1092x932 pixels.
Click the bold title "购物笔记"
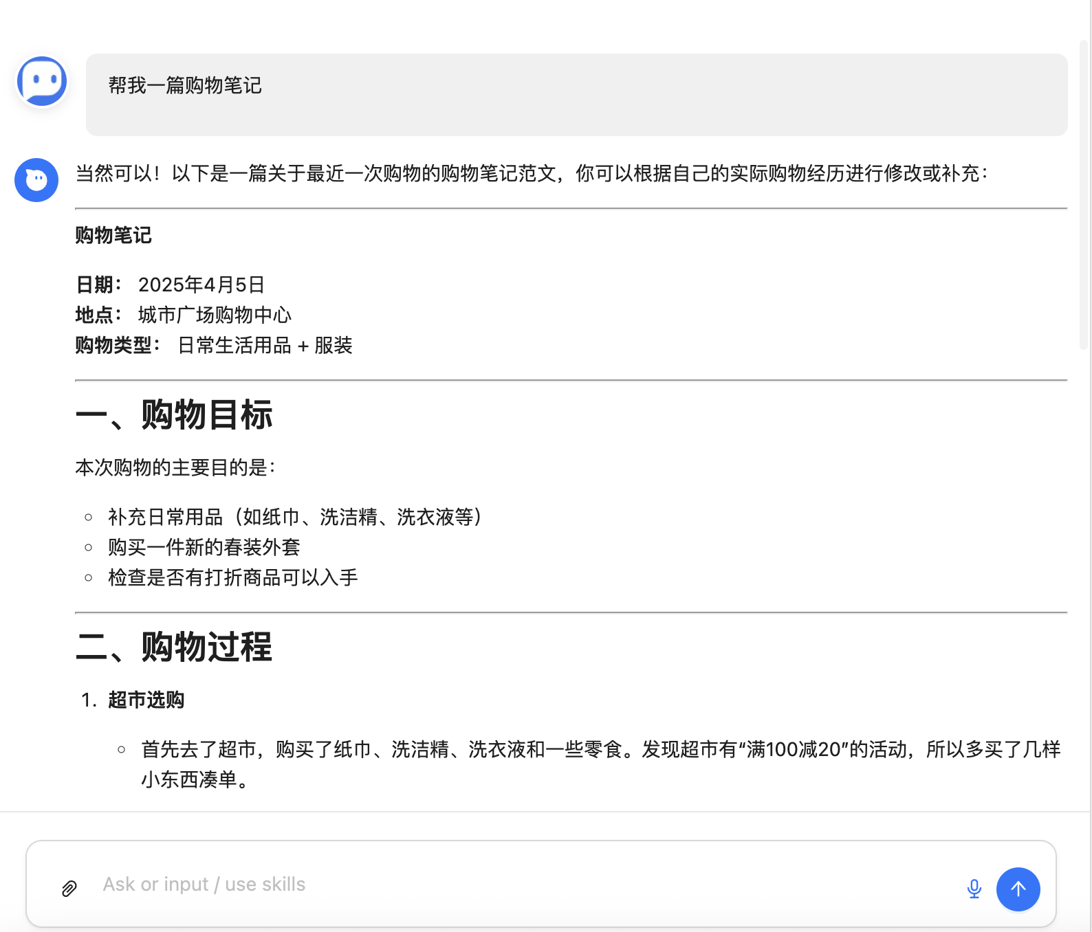click(113, 236)
